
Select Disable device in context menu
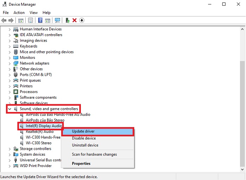[84, 138]
